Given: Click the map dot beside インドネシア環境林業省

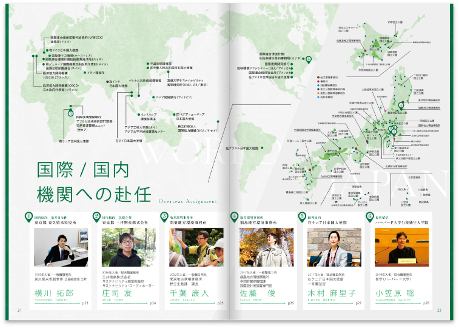Looking at the screenshot, I should pyautogui.click(x=139, y=115).
